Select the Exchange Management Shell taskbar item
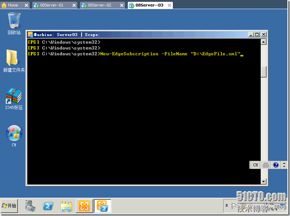Image resolution: width=290 pixels, height=216 pixels. click(x=102, y=206)
